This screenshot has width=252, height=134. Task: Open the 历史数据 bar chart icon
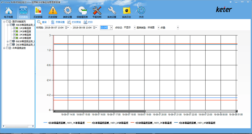(x=38, y=11)
